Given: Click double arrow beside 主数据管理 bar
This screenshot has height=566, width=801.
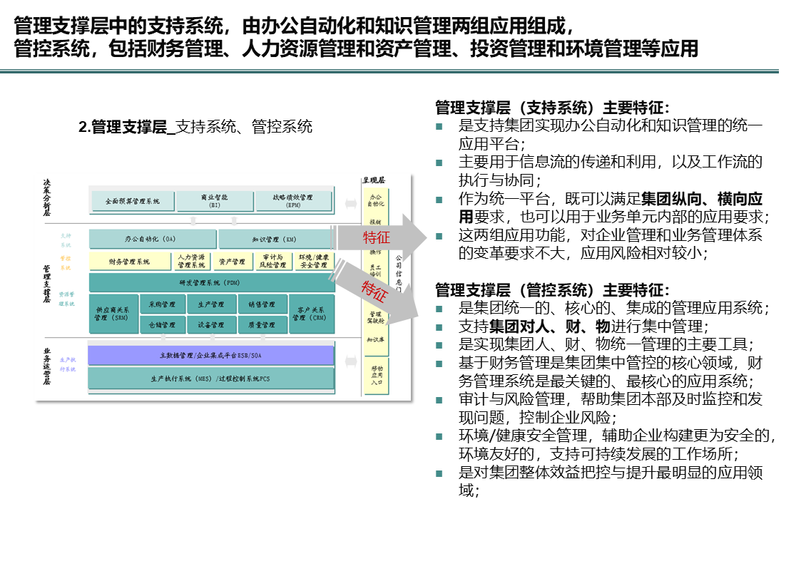Looking at the screenshot, I should tap(351, 361).
